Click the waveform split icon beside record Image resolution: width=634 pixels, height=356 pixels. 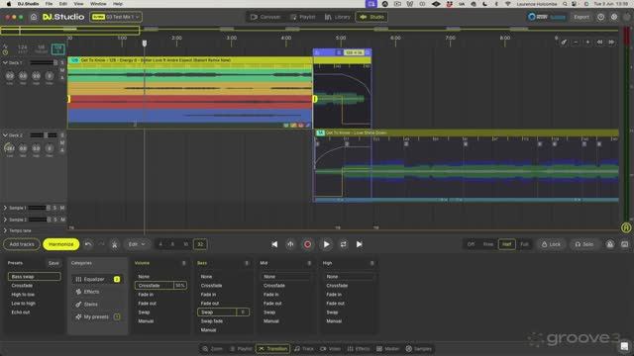pos(290,244)
